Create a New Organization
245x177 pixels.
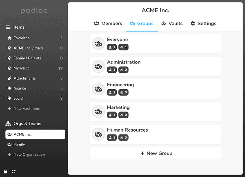point(35,155)
